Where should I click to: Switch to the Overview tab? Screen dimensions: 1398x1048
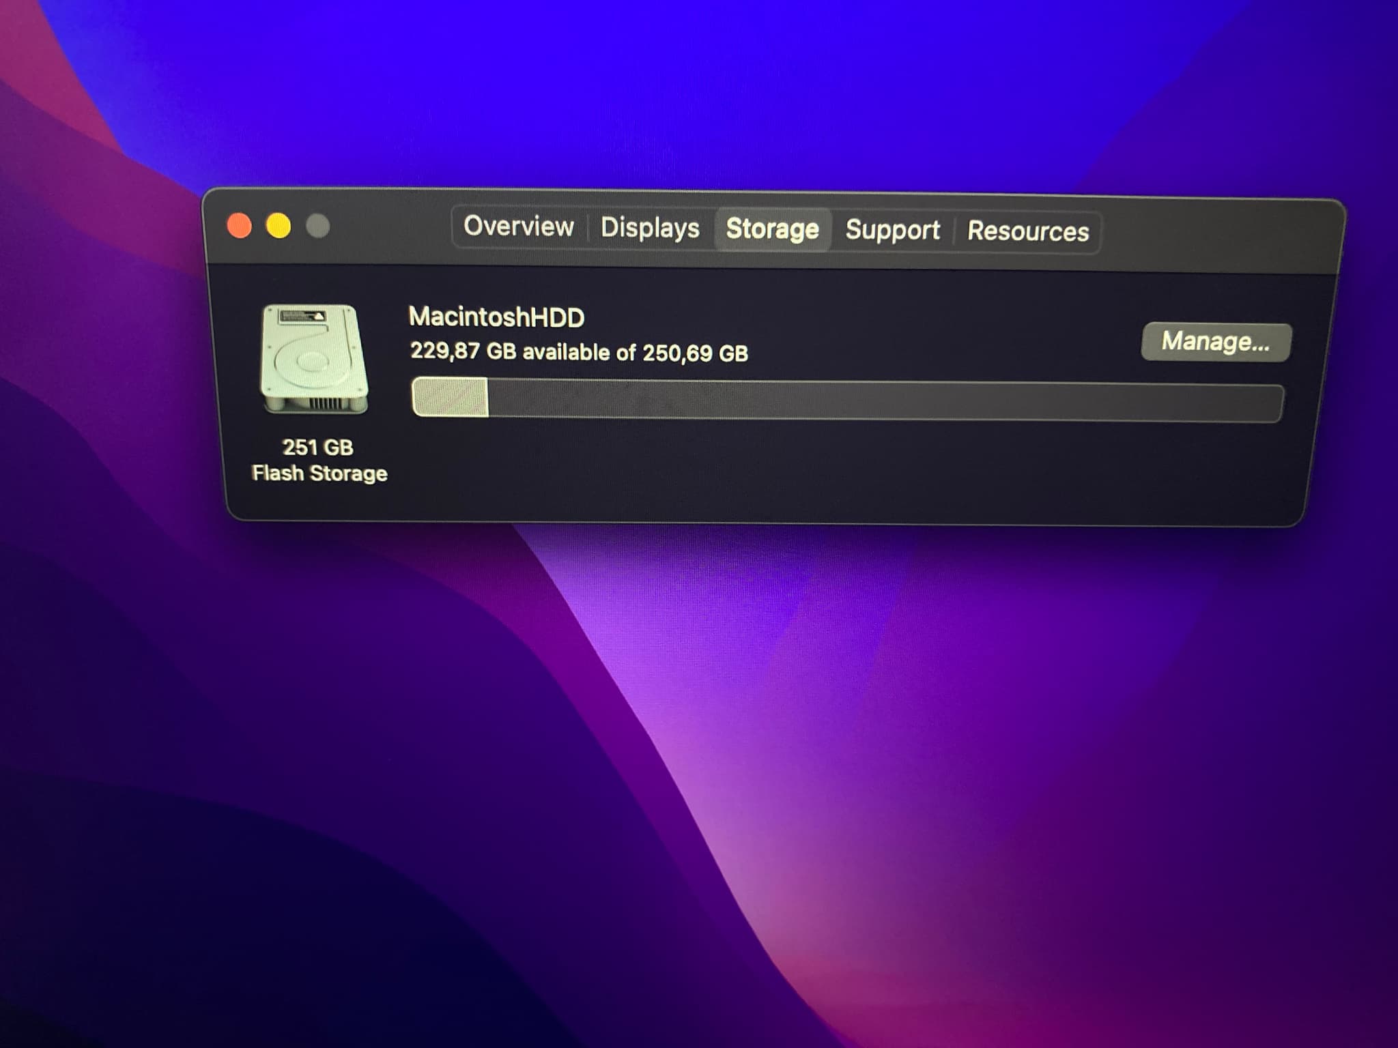pos(519,227)
